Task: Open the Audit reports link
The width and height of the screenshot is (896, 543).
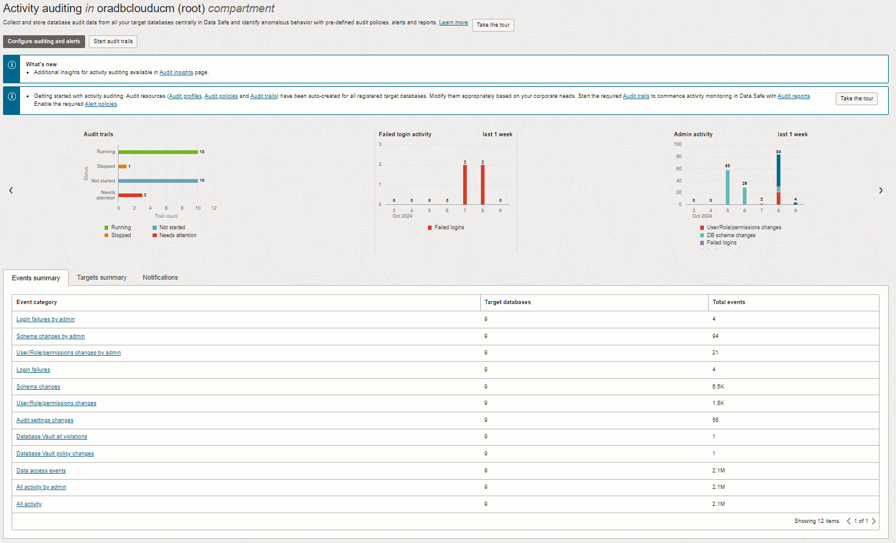Action: [794, 96]
